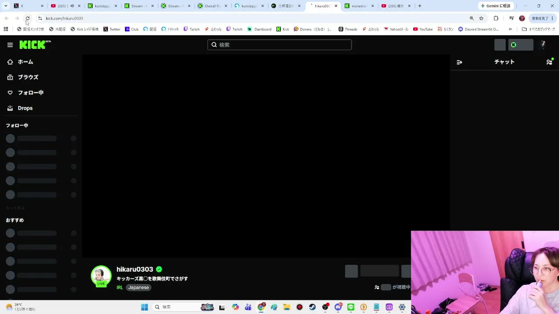Image resolution: width=559 pixels, height=314 pixels.
Task: Open Gemini に相談 button
Action: point(496,6)
